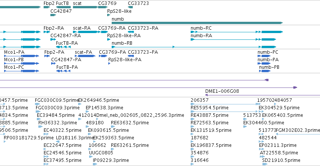This screenshot has height=166, width=320.
Task: Open the DME1-006G08 clone label
Action: (222, 91)
